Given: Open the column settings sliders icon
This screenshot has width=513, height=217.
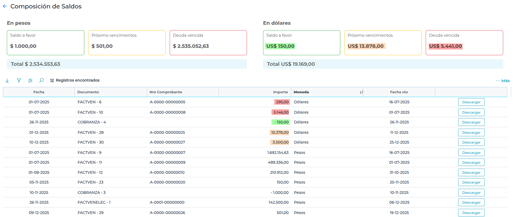Looking at the screenshot, I should point(30,80).
